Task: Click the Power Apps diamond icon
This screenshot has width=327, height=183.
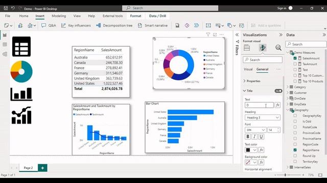Action: pos(187,25)
